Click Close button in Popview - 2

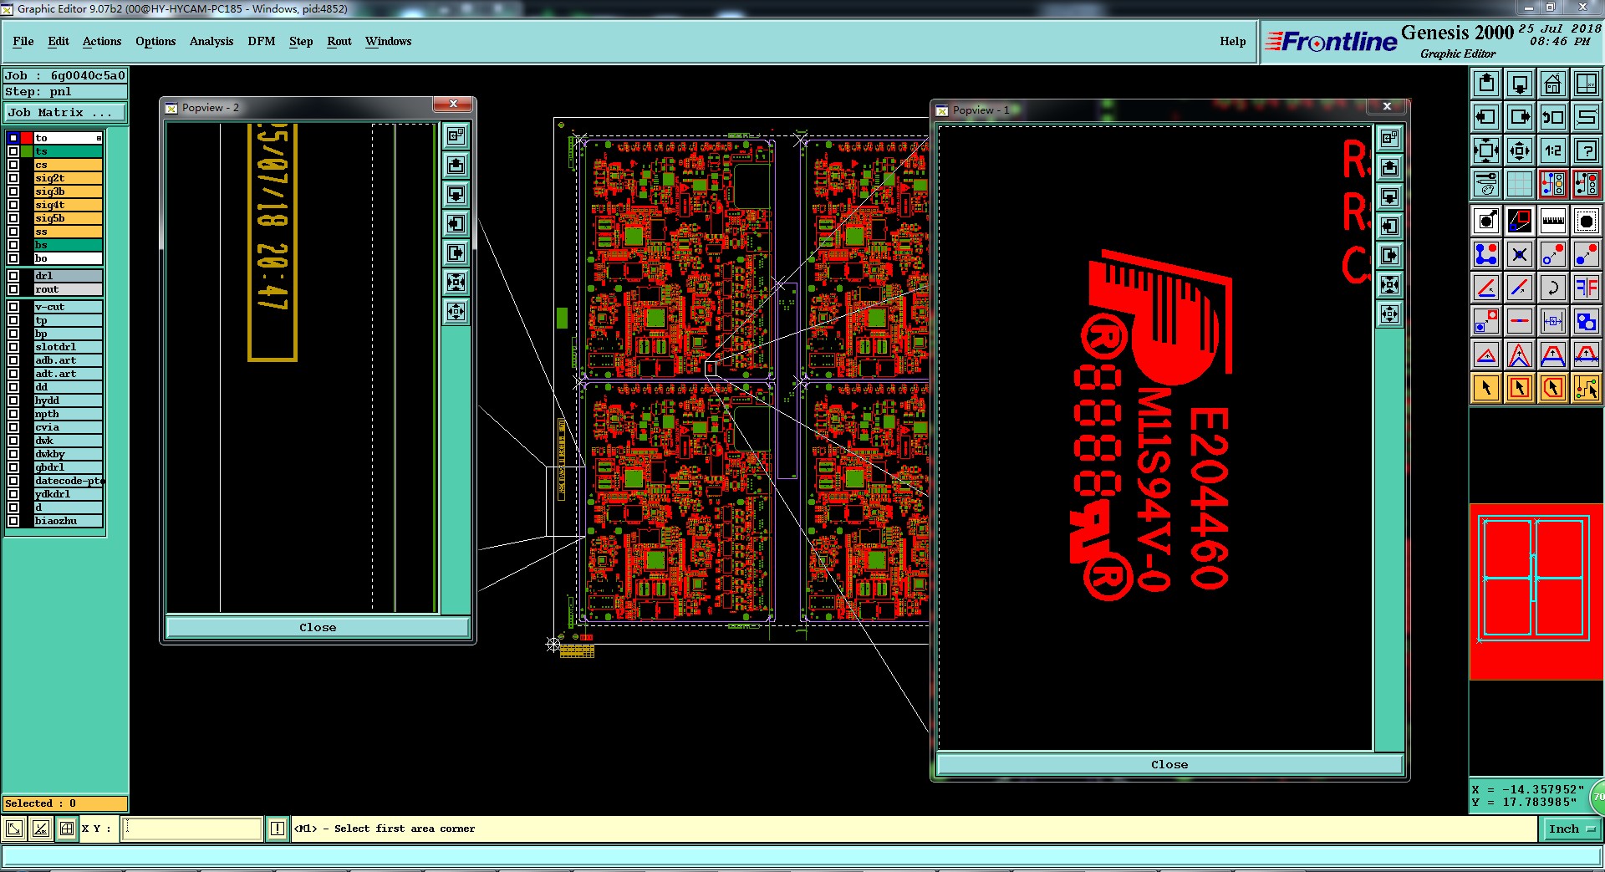pos(318,627)
